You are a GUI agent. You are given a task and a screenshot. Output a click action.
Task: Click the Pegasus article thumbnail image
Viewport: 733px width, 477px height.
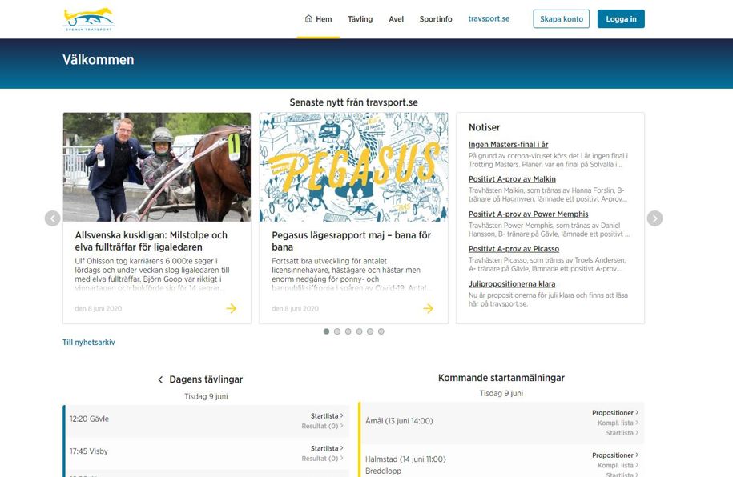point(353,166)
